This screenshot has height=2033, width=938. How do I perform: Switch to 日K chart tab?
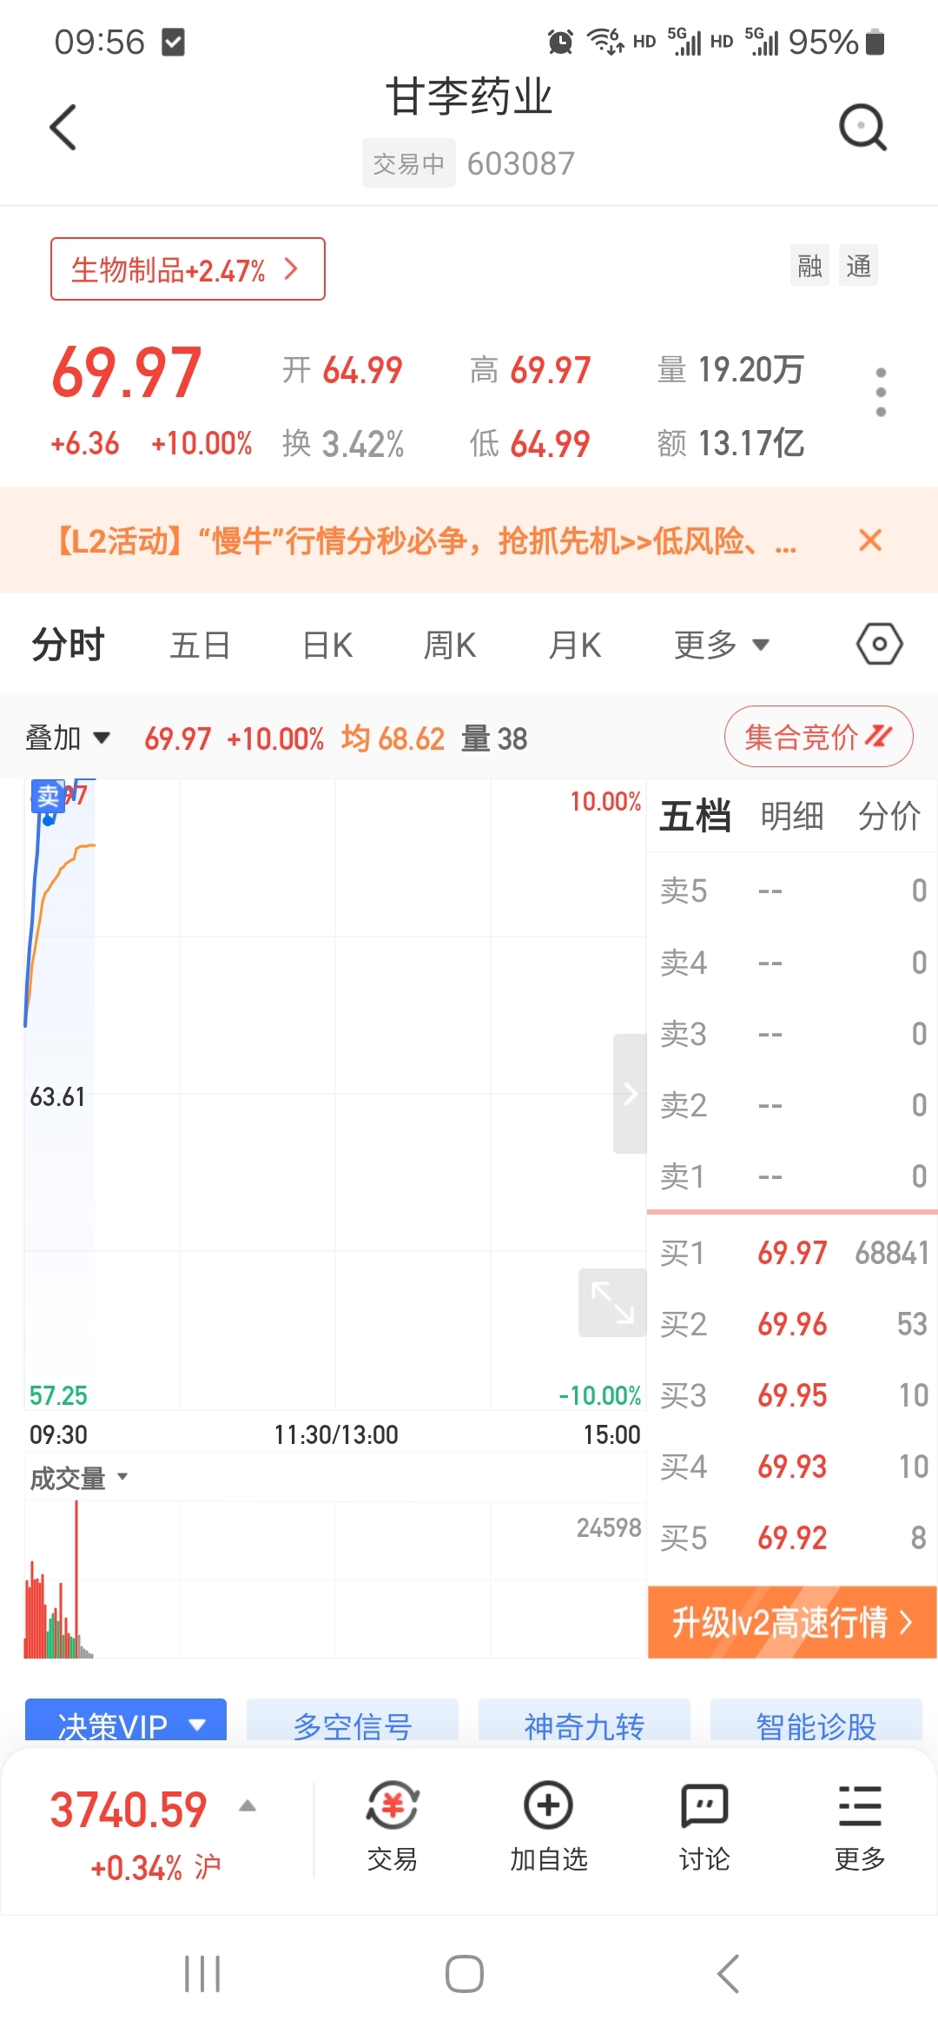(327, 645)
